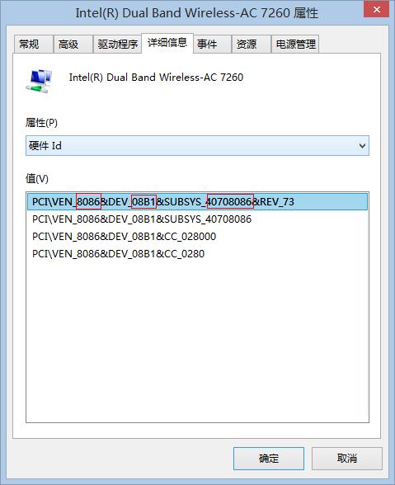Screen dimensions: 395x485
Task: Close the properties dialog window
Action: tap(376, 9)
